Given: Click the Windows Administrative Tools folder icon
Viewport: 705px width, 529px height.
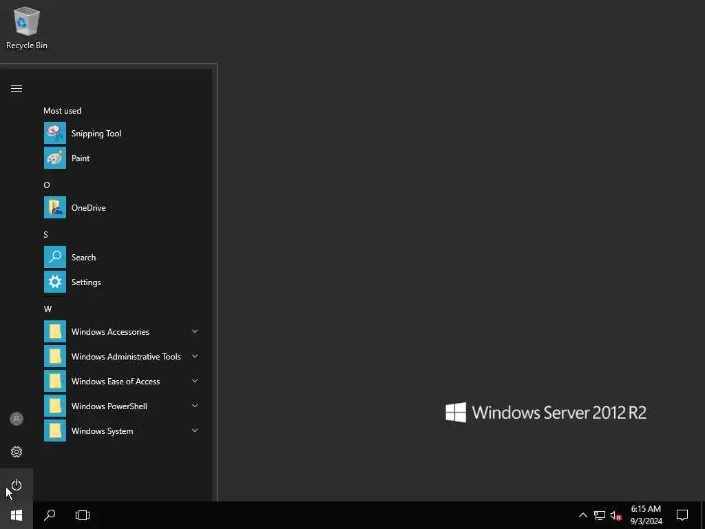Looking at the screenshot, I should (x=55, y=356).
